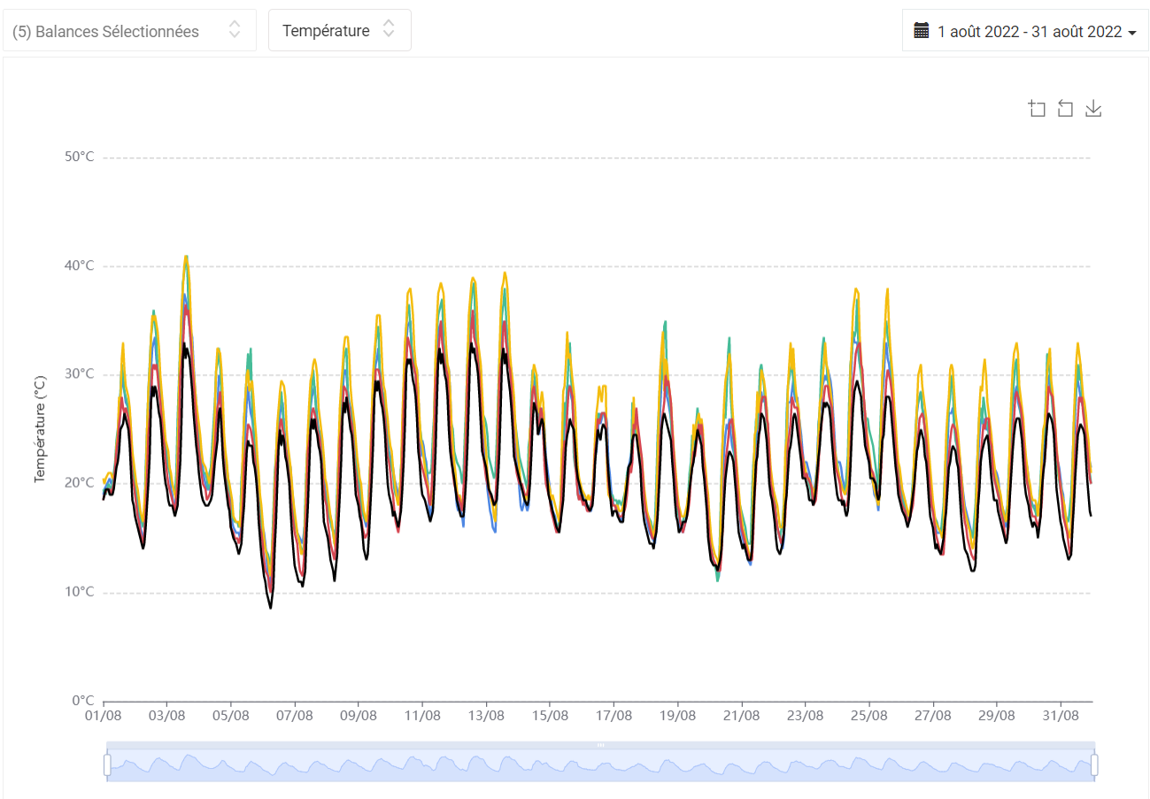Open the Balances Sélectionnées dropdown

click(x=129, y=30)
